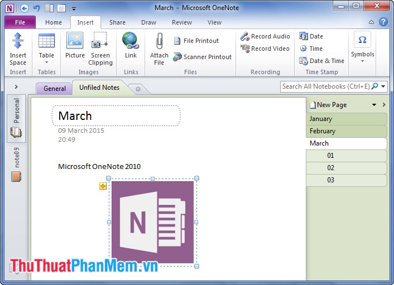Click the Dock to Desktop icon
Image resolution: width=394 pixels, height=285 pixels.
49,8
